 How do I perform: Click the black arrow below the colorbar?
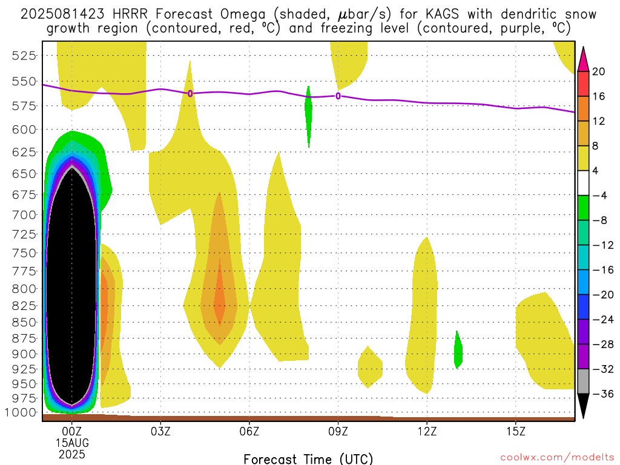[583, 406]
